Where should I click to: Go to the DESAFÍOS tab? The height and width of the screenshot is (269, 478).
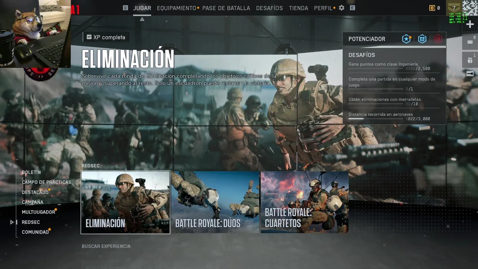(x=270, y=8)
